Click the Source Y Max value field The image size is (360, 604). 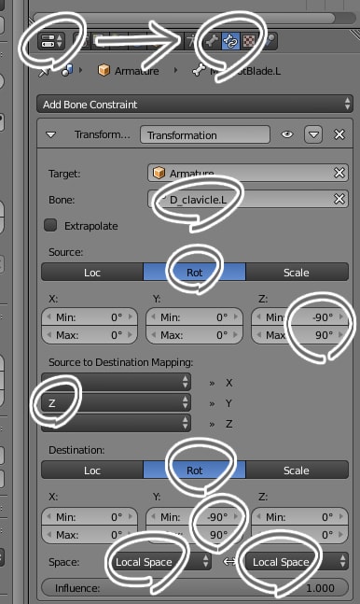click(x=194, y=335)
